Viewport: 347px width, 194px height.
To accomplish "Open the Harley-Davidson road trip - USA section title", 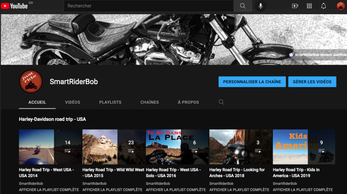I will (53, 119).
